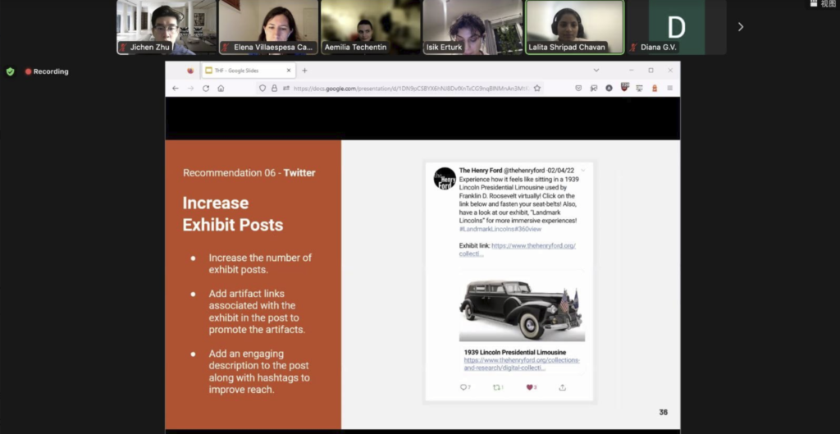The image size is (840, 434).
Task: Open a new browser tab
Action: [x=304, y=71]
